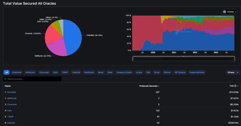Screen dimensions: 241x126
Task: Select the All filter tab
Action: tap(6, 72)
